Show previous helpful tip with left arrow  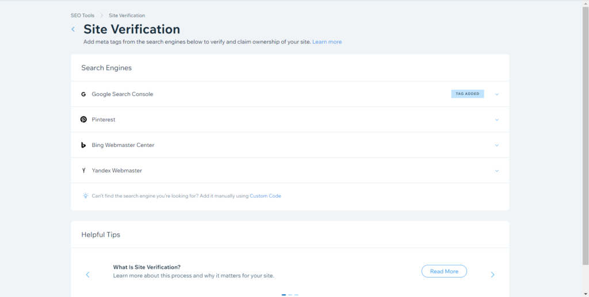tap(87, 275)
